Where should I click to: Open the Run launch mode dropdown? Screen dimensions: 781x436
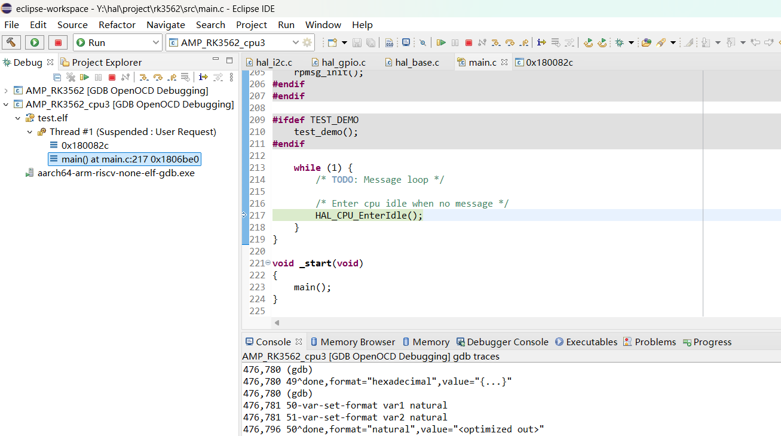point(155,42)
